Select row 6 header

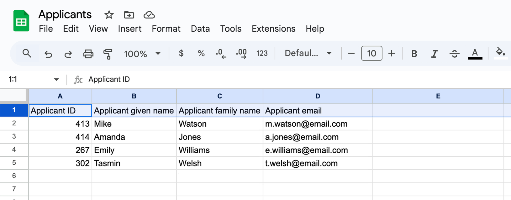click(x=14, y=176)
